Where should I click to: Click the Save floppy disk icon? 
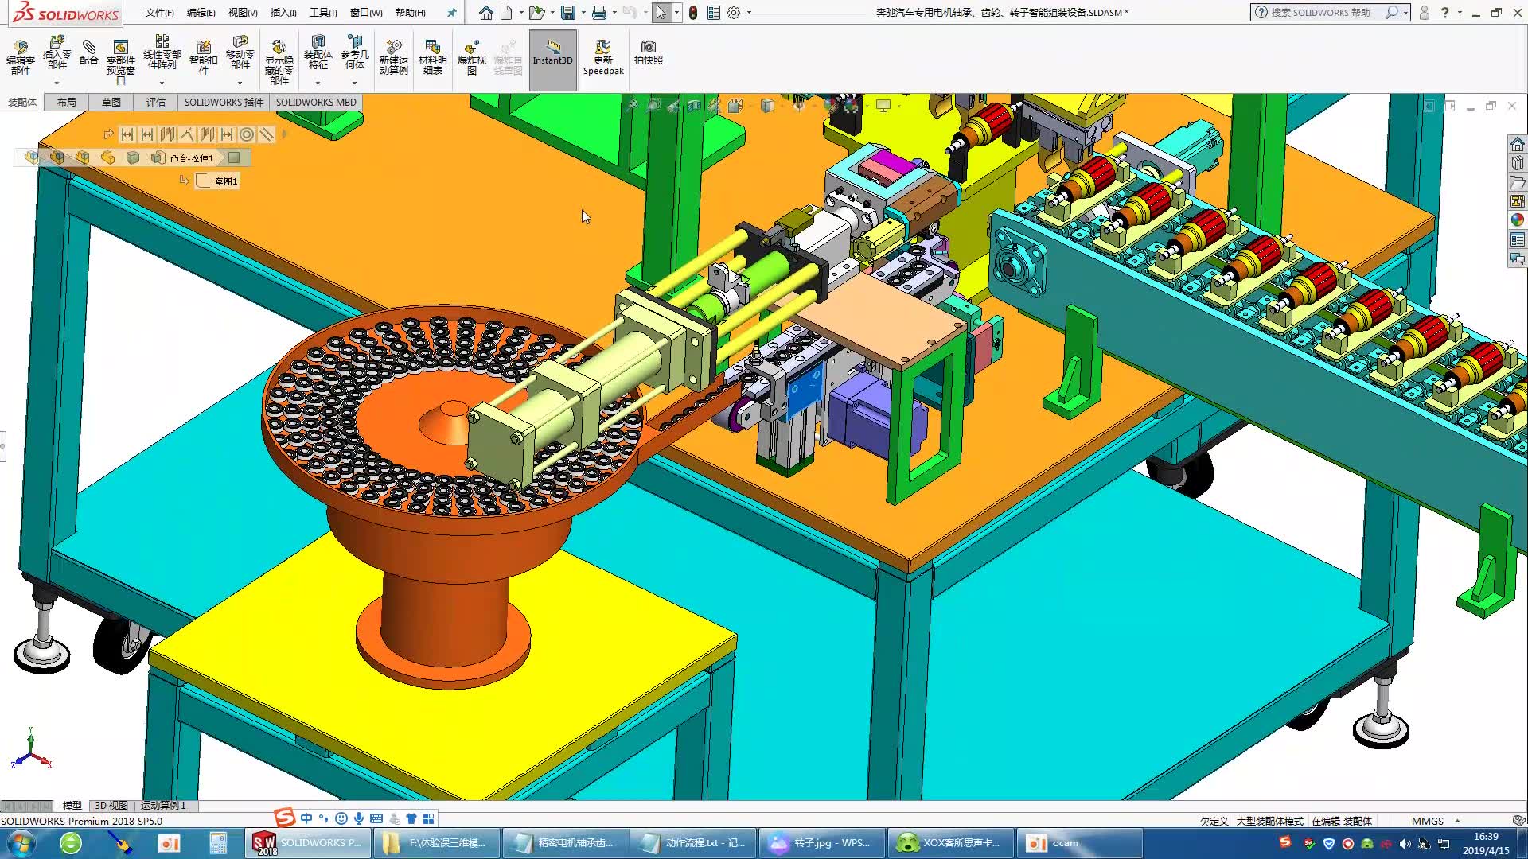click(567, 13)
